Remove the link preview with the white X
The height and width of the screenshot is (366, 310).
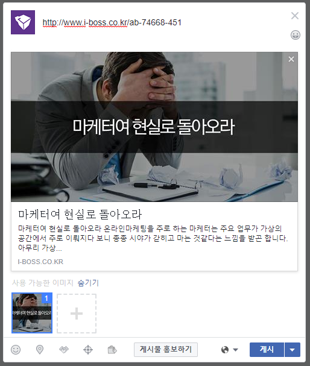(291, 59)
